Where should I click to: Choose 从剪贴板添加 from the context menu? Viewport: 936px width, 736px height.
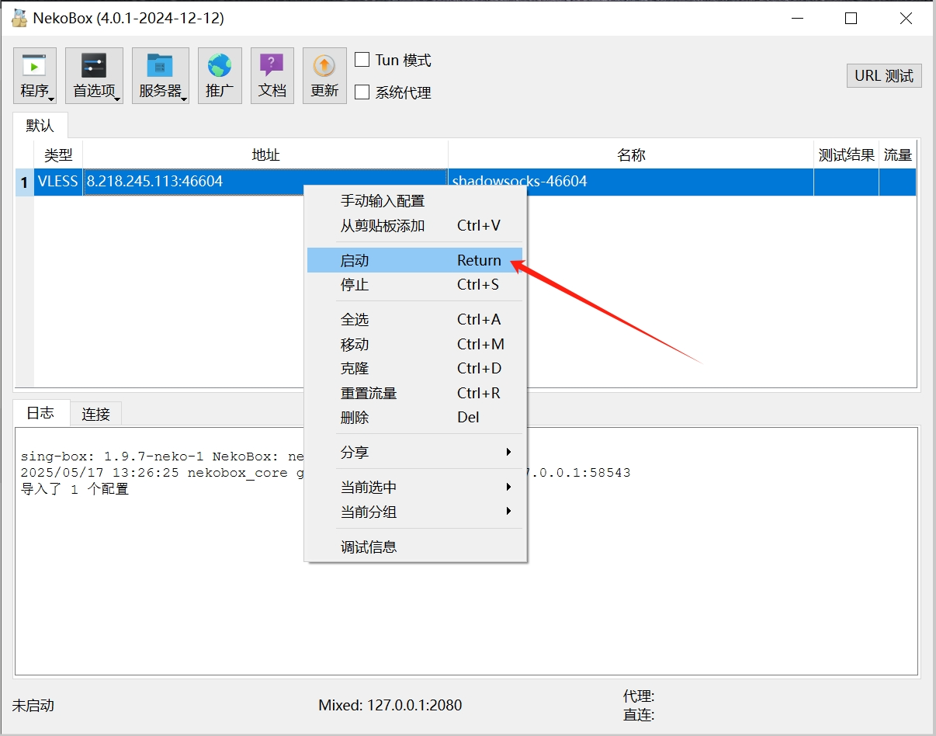(x=415, y=226)
